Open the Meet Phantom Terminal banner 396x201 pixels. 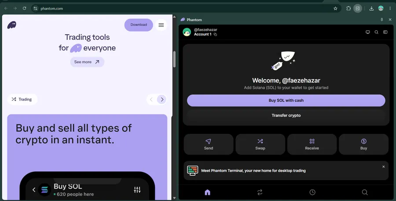pyautogui.click(x=286, y=171)
